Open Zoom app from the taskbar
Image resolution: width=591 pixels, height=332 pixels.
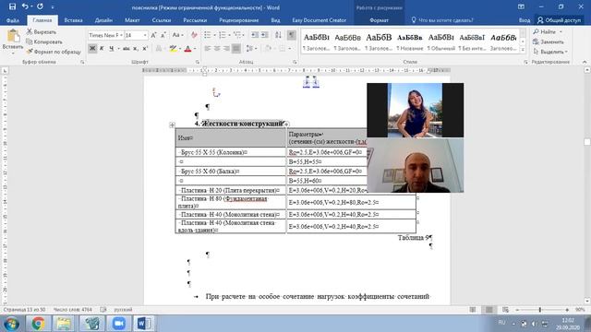coord(119,324)
